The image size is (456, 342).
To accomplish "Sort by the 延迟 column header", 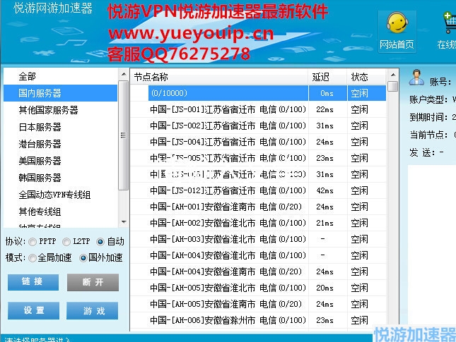I will click(321, 77).
